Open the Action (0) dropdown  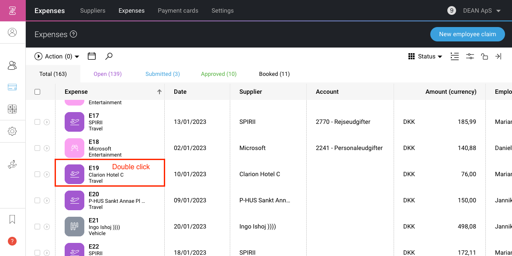pos(57,56)
